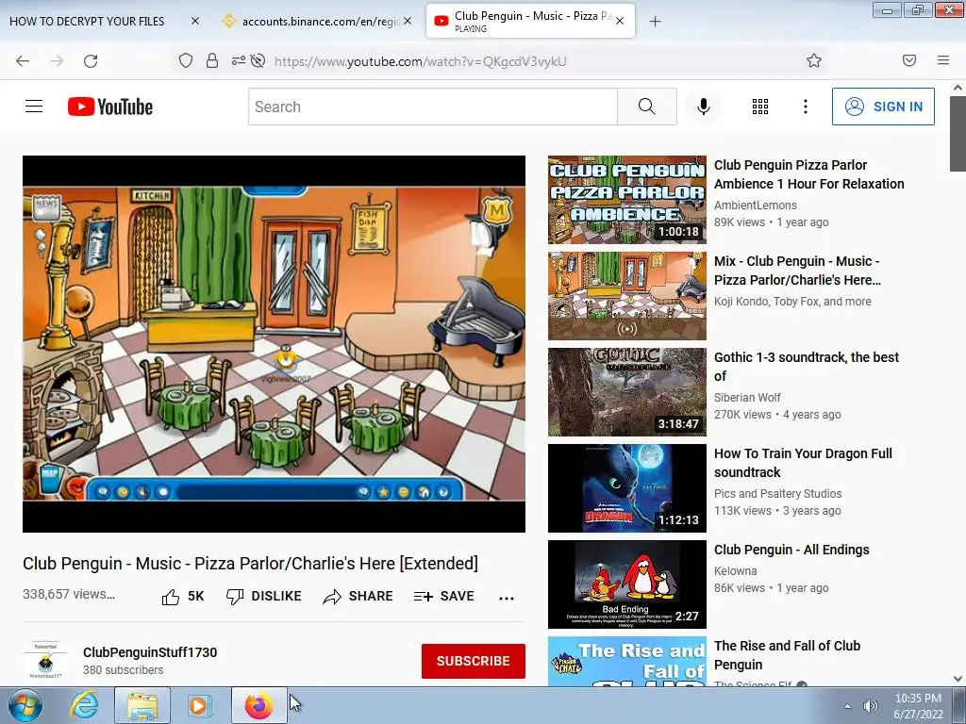Go back with the browser back arrow
The height and width of the screenshot is (724, 966).
(23, 61)
